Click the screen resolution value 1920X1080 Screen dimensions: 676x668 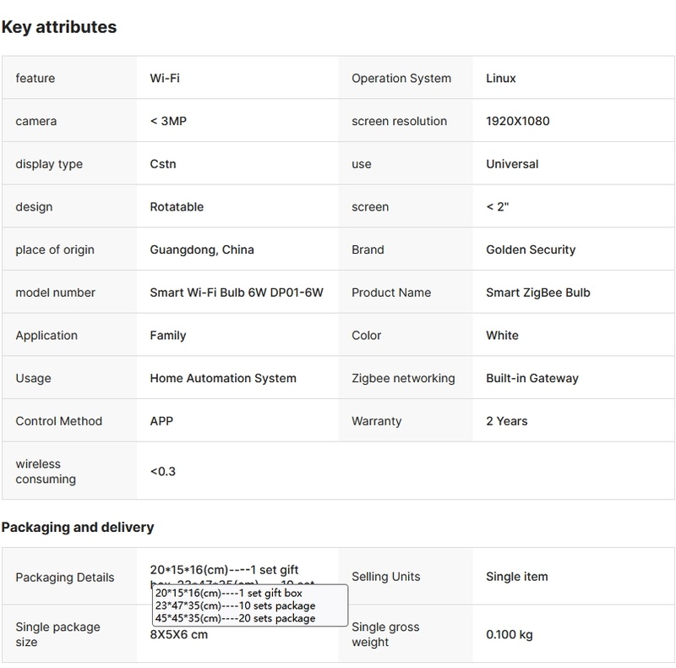pos(518,121)
